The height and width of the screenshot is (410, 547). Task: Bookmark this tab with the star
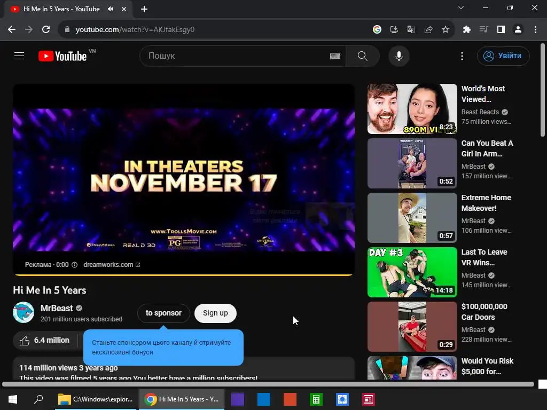click(446, 30)
